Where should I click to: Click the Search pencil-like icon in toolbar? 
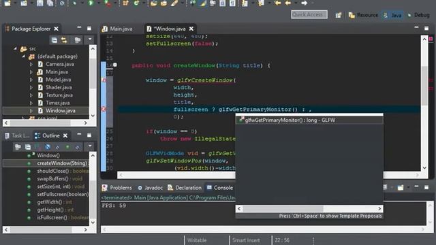click(174, 3)
